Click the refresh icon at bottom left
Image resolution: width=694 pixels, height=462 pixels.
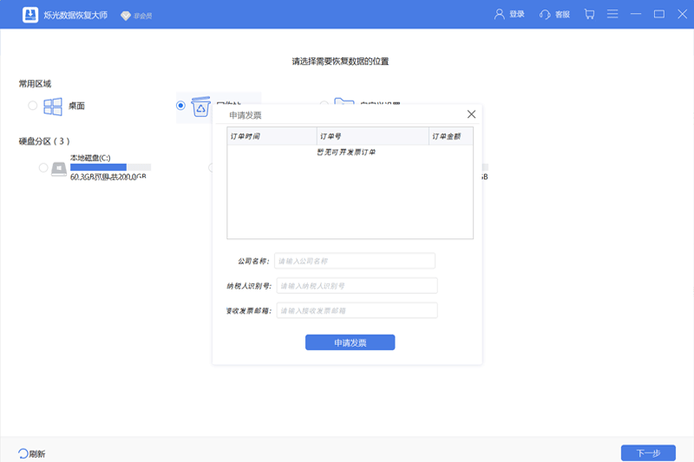(x=23, y=453)
